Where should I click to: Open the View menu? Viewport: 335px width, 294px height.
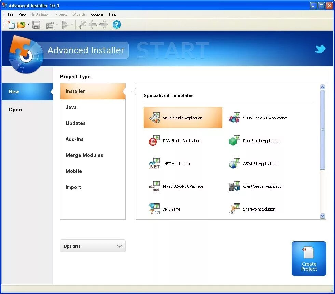point(23,14)
